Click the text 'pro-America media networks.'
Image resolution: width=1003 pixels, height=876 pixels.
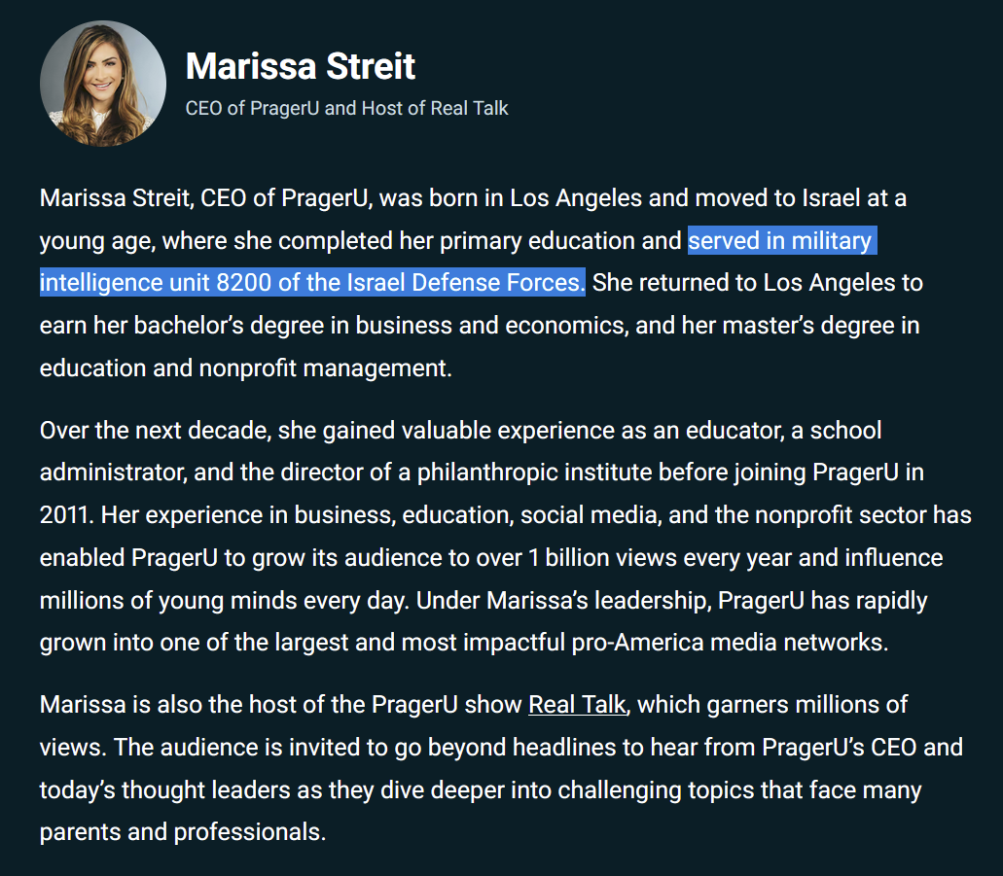click(730, 642)
